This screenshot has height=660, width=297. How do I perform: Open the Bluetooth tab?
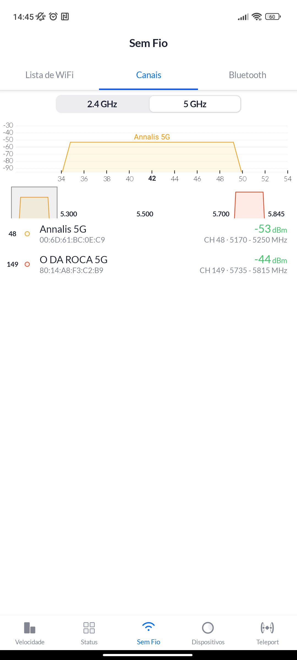(x=248, y=75)
